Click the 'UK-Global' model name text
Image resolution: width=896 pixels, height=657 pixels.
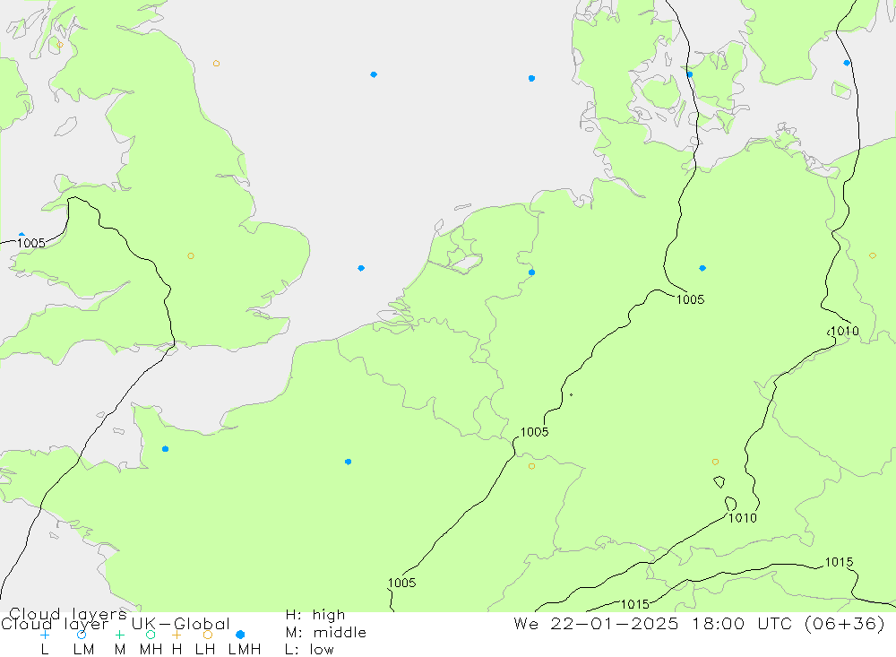tap(181, 623)
